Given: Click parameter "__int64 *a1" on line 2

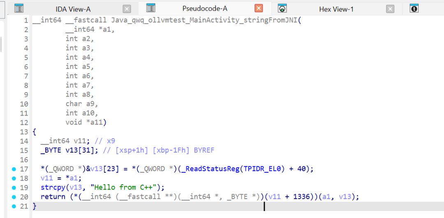Looking at the screenshot, I should point(89,30).
